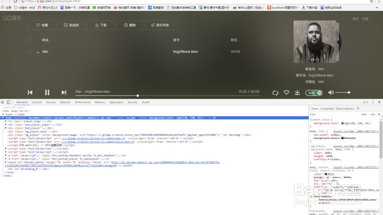Switch to the Sources tab
The image size is (383, 215).
[51, 102]
